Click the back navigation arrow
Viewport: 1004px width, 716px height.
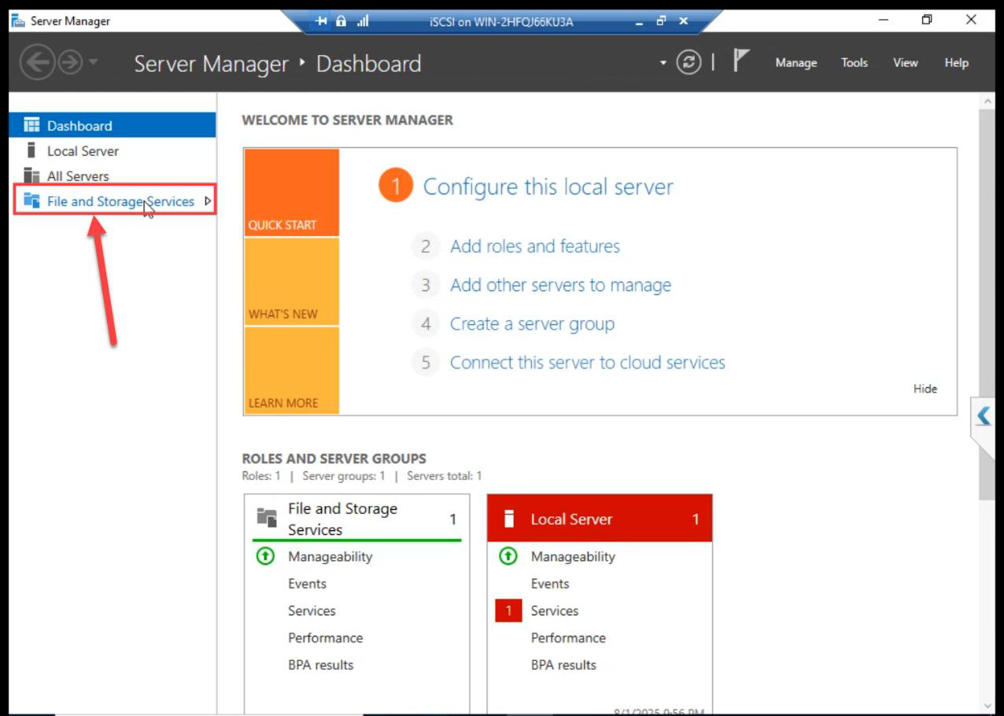(36, 63)
